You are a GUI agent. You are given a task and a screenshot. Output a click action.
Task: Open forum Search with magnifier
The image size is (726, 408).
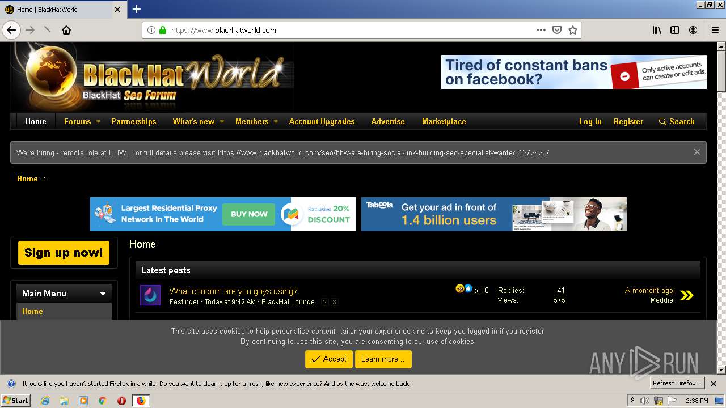click(677, 121)
